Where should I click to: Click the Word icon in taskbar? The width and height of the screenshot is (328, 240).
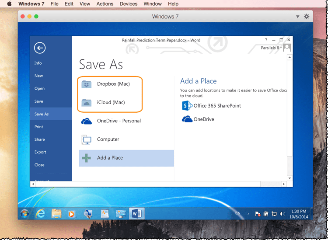[137, 214]
